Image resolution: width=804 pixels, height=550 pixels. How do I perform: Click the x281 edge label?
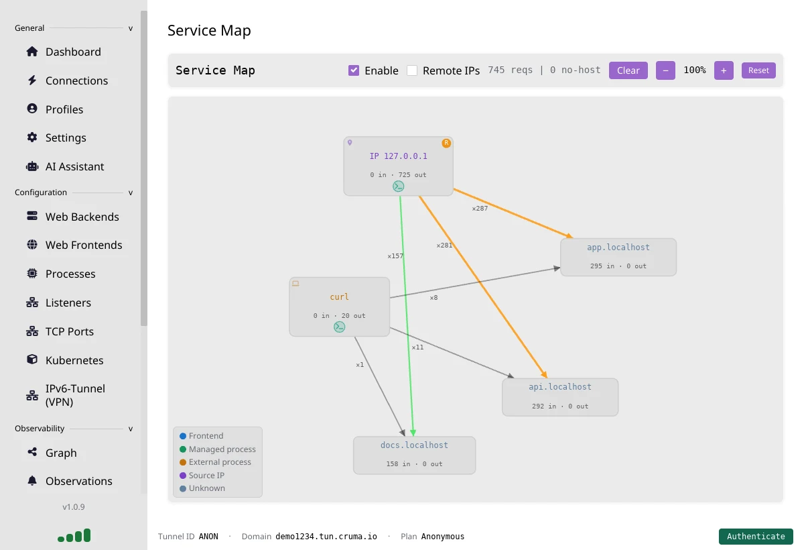(x=444, y=245)
